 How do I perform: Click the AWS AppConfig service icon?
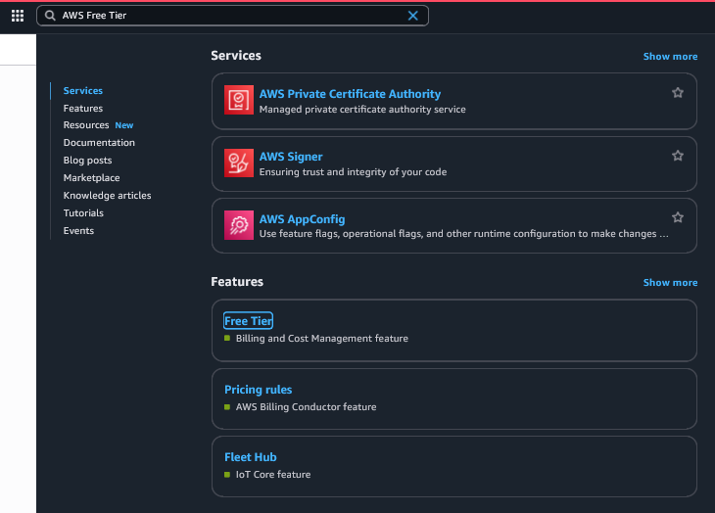point(239,224)
